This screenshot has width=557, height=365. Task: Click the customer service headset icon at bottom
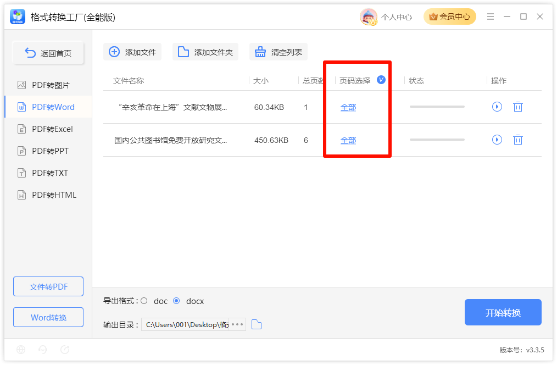tap(43, 350)
